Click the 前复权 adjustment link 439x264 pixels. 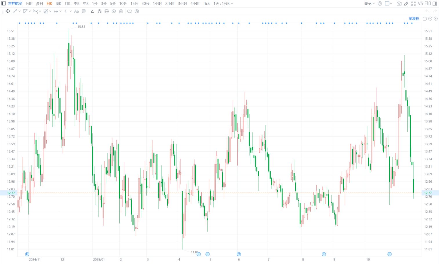414,19
